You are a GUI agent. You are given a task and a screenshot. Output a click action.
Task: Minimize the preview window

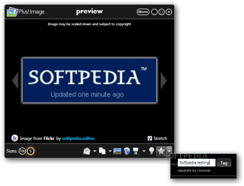tap(154, 12)
